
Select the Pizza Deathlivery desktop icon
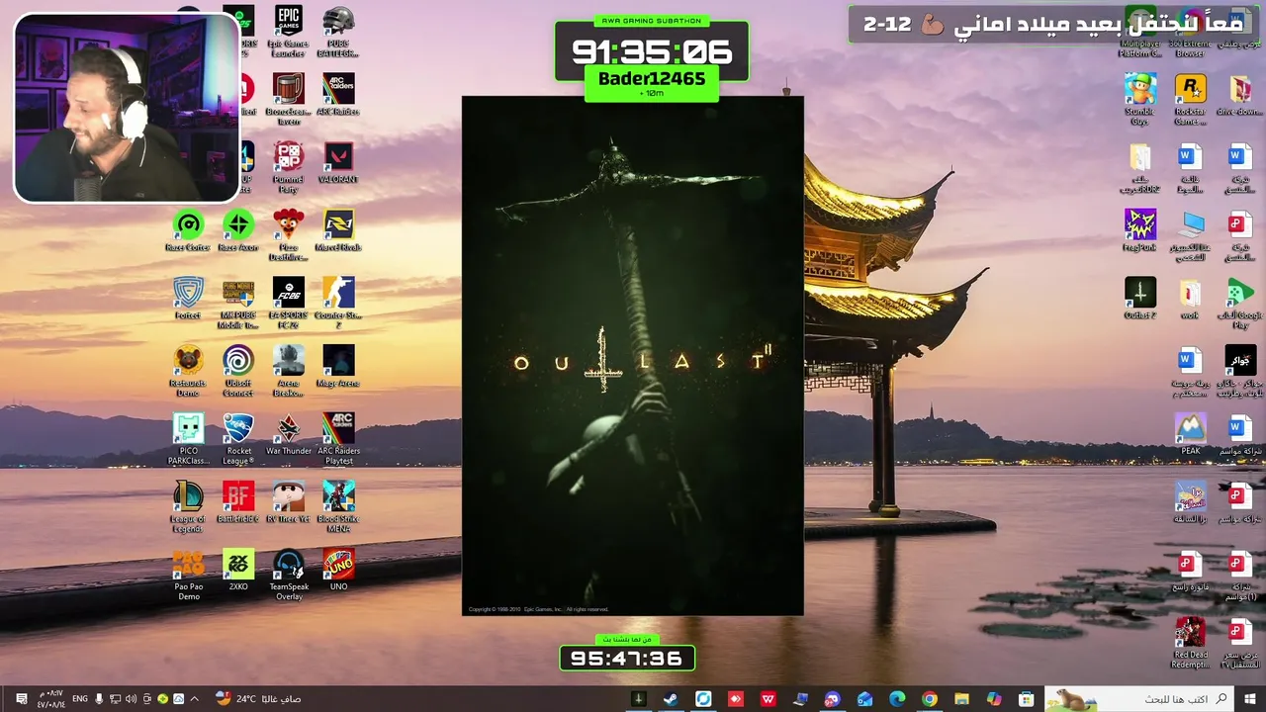[x=288, y=235]
